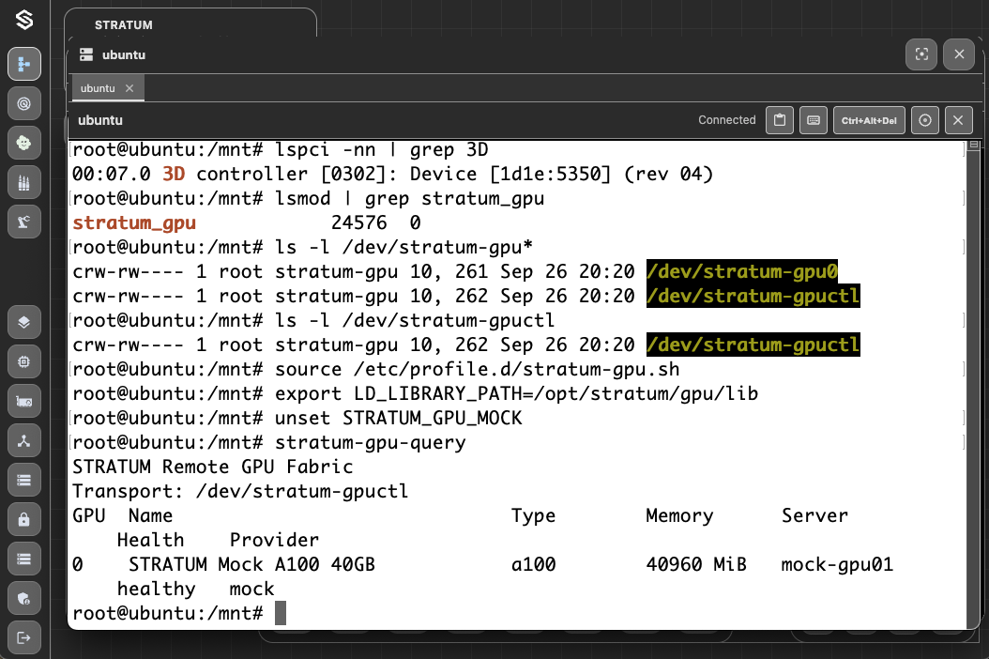
Task: Click the '24576' module size value
Action: point(358,222)
